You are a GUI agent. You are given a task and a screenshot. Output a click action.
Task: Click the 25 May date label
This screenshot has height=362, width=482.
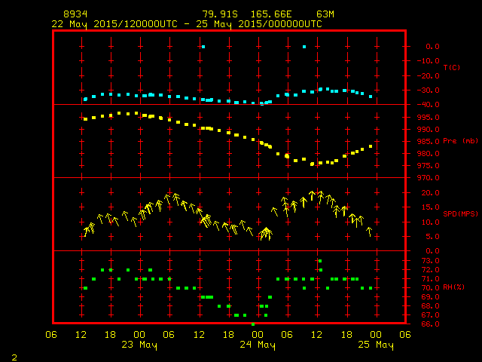point(376,345)
